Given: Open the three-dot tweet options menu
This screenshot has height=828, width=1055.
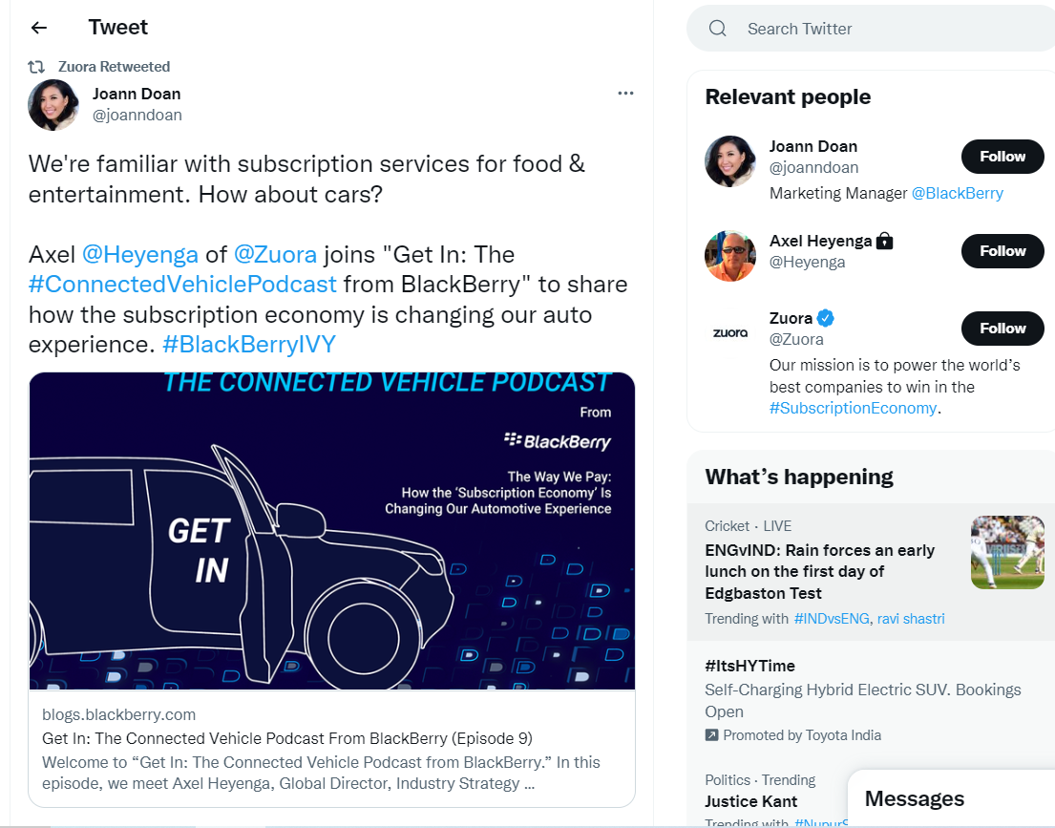Looking at the screenshot, I should [625, 93].
